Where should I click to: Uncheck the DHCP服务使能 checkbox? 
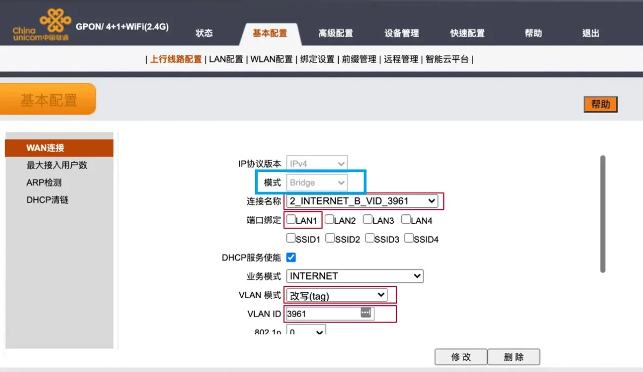coord(291,257)
